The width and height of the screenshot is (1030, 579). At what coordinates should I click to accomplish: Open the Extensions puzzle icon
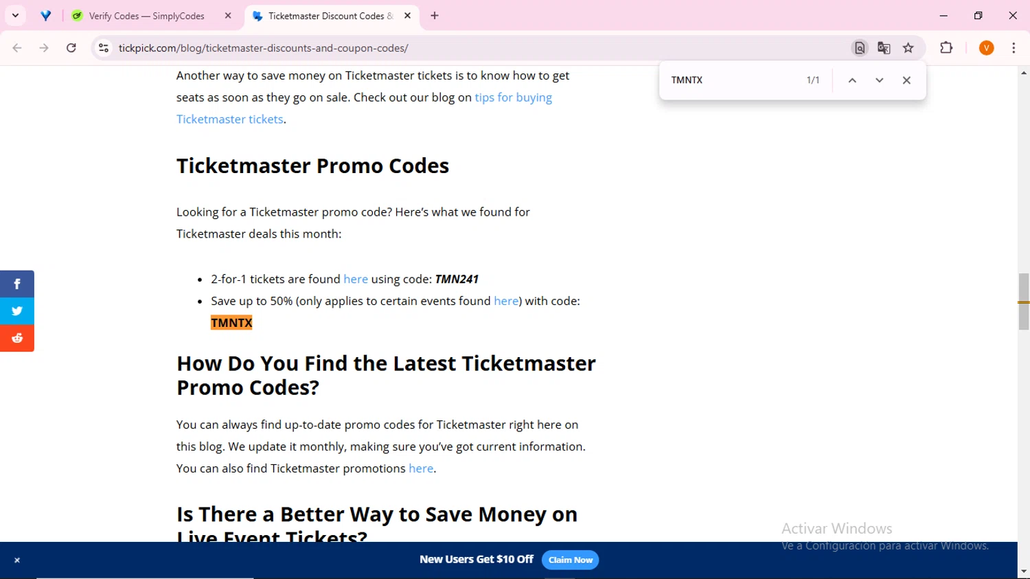click(x=946, y=48)
